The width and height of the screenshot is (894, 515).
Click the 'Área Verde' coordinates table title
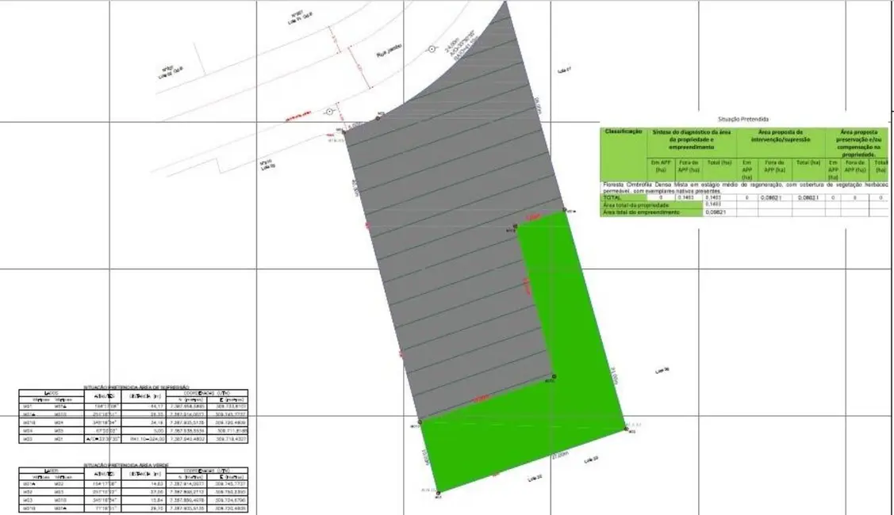point(132,466)
